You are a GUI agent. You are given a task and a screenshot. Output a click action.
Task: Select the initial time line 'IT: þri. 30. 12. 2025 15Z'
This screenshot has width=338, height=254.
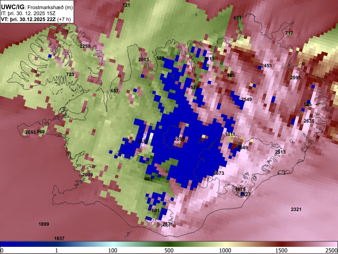(x=28, y=14)
